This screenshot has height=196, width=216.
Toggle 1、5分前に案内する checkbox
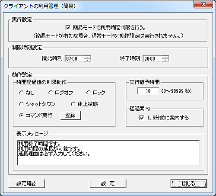pyautogui.click(x=142, y=118)
